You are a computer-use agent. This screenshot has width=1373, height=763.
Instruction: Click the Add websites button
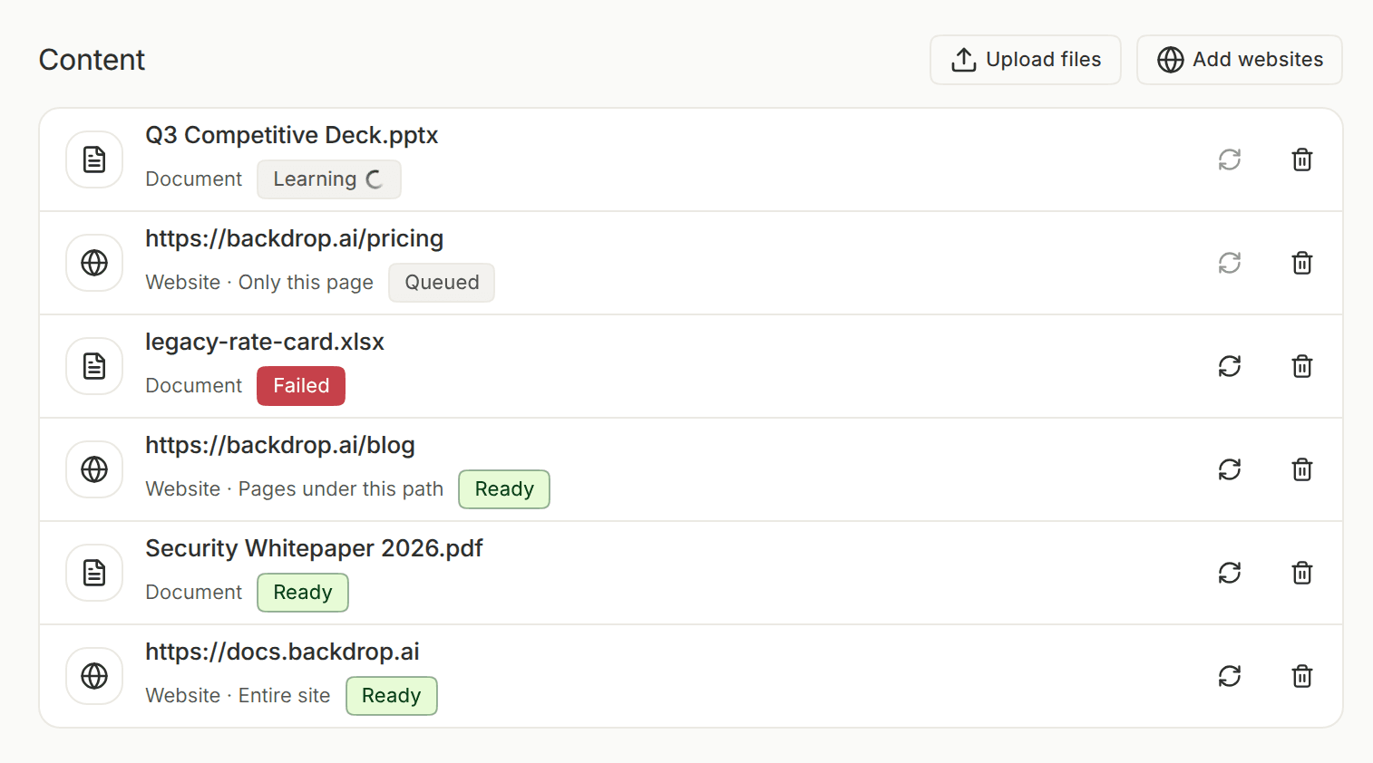point(1240,60)
